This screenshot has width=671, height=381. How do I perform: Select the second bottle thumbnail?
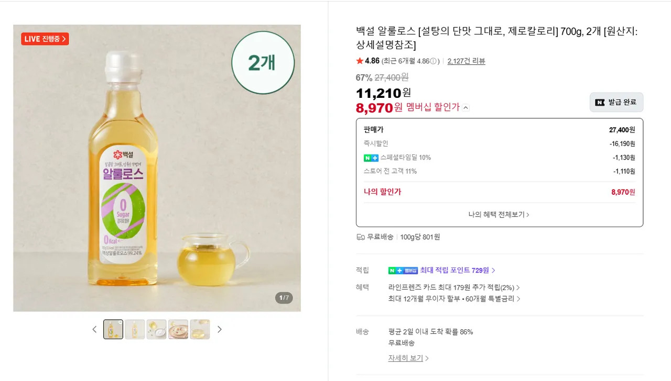pyautogui.click(x=135, y=329)
